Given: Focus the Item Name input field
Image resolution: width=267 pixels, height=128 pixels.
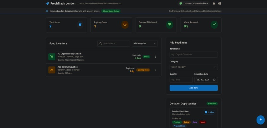Looking at the screenshot, I should (193, 54).
